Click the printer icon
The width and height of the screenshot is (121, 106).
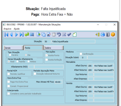click(103, 35)
